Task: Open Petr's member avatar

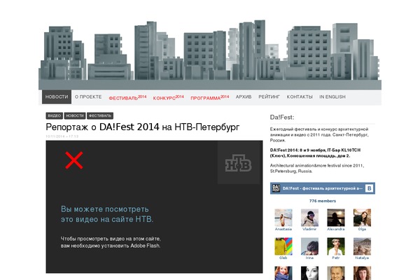Action: pyautogui.click(x=336, y=246)
